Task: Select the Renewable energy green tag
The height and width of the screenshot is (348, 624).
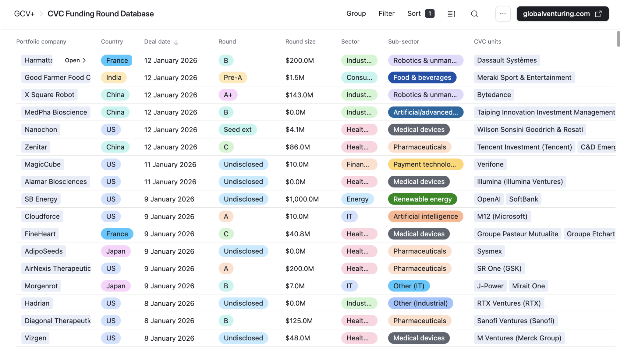Action: pos(422,199)
